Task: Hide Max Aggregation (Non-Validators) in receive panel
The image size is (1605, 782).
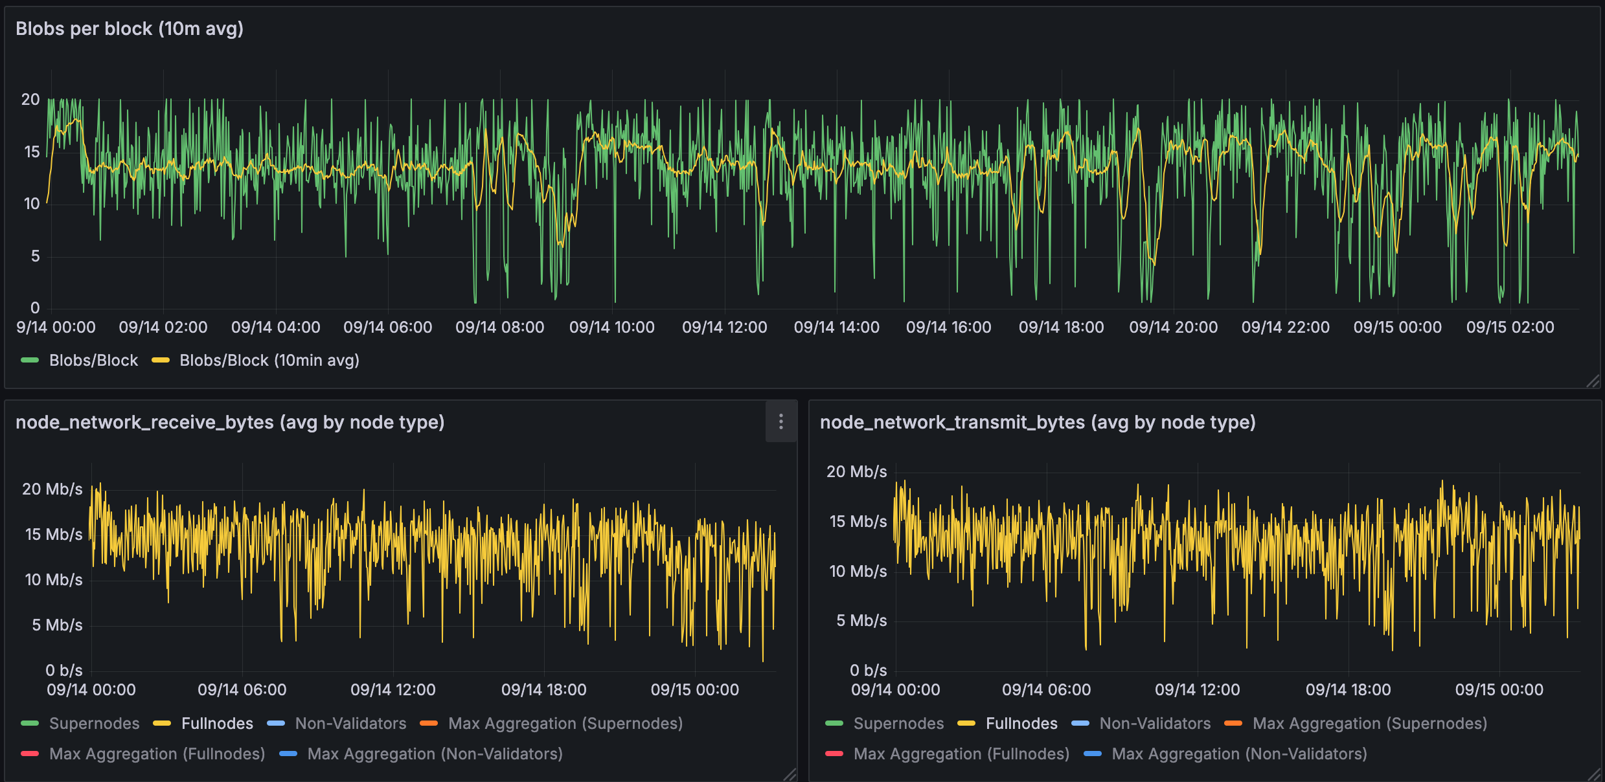Action: coord(435,754)
